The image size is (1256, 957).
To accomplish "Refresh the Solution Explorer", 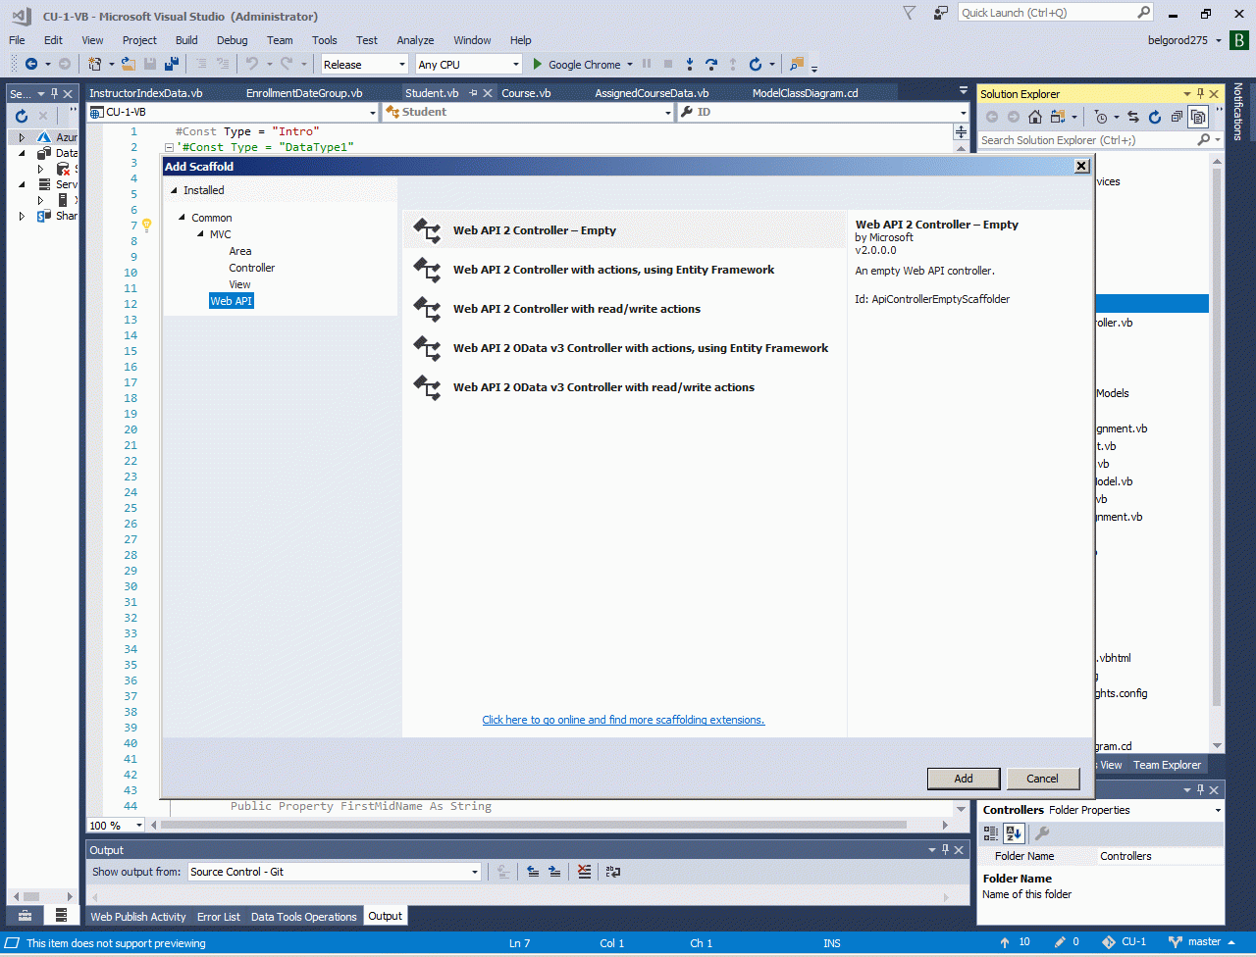I will point(1155,117).
